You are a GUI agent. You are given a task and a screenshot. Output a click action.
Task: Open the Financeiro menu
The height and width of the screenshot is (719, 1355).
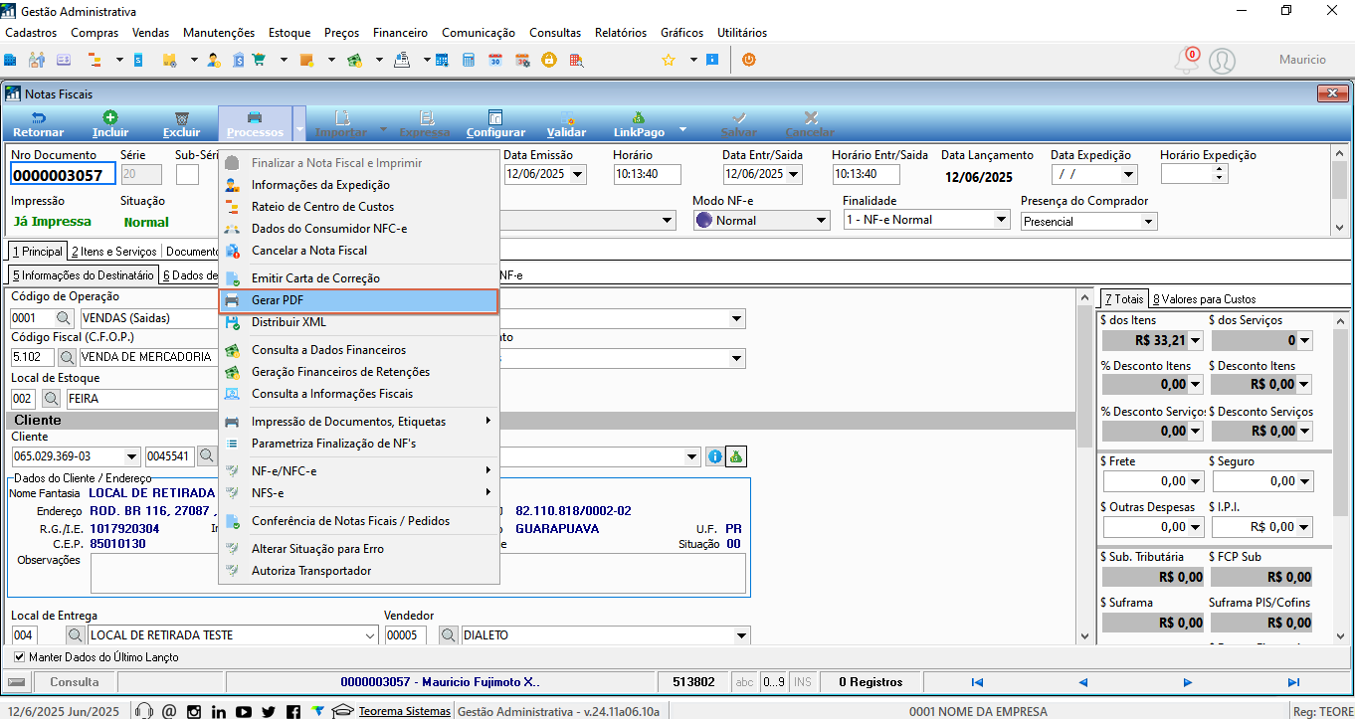[x=400, y=33]
